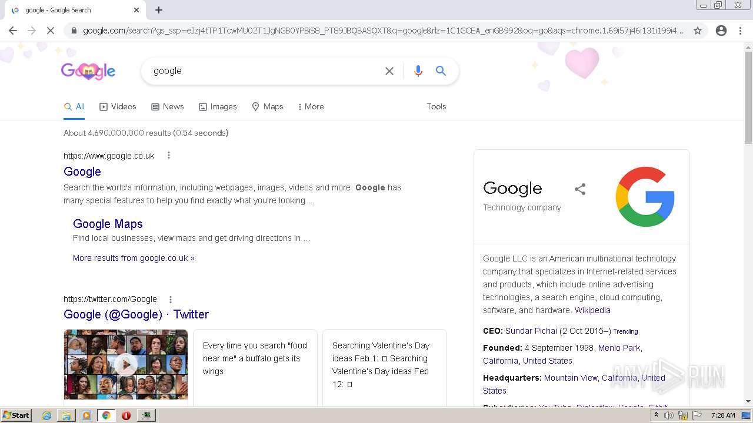Click the Google G logo image
The height and width of the screenshot is (423, 753).
click(x=645, y=197)
